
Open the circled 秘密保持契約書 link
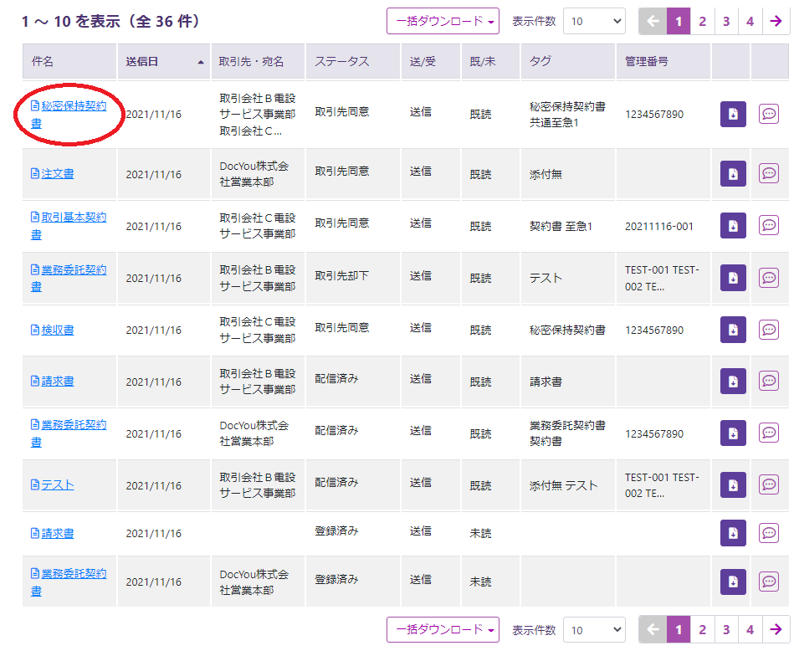tap(69, 114)
